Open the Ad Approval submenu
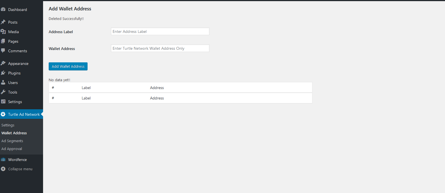The image size is (445, 193). [x=12, y=149]
